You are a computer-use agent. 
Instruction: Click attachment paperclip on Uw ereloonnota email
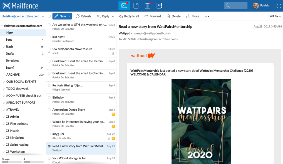tap(113, 54)
